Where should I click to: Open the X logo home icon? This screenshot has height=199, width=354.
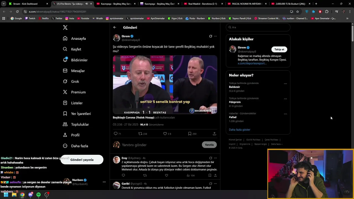pyautogui.click(x=65, y=27)
